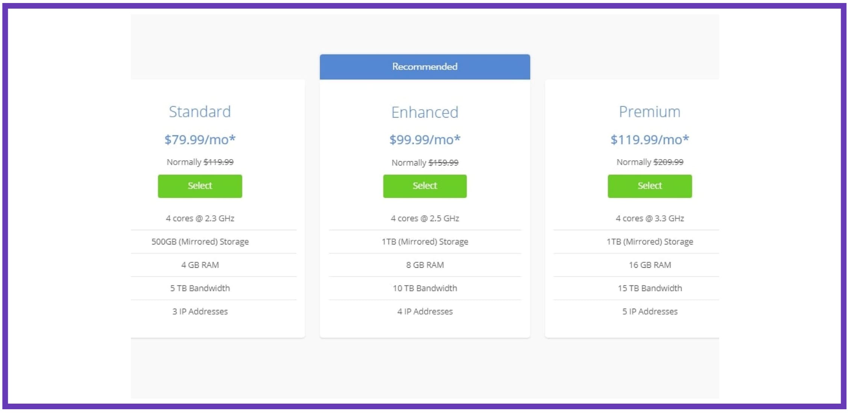The width and height of the screenshot is (850, 413).
Task: Click the Recommended banner above Enhanced
Action: [425, 67]
